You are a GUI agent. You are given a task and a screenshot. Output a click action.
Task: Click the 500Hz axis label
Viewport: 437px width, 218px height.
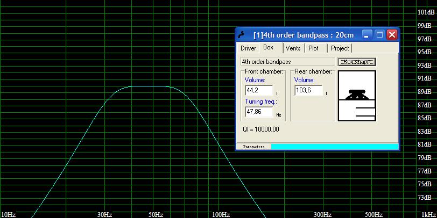point(373,215)
